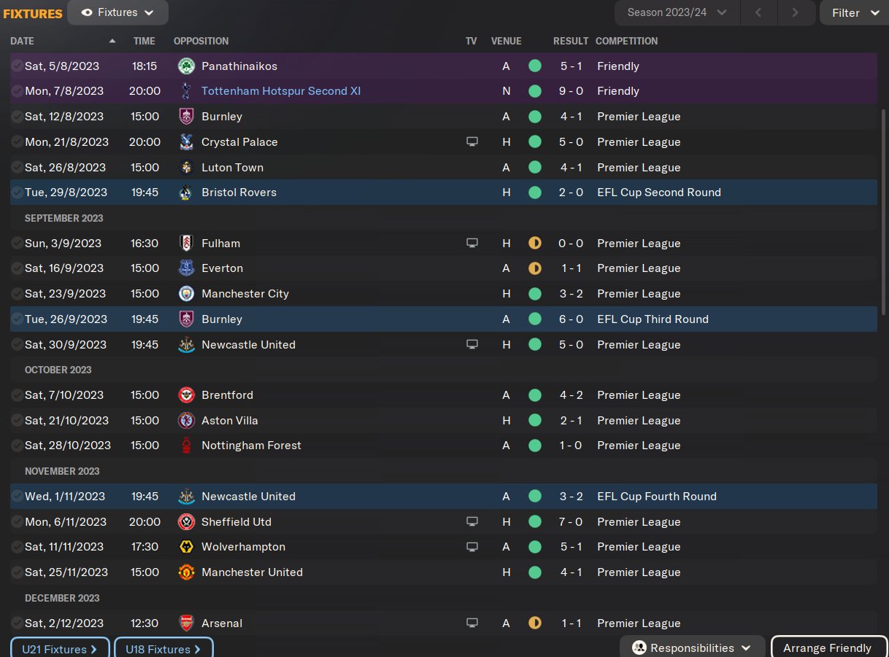
Task: Click the TV icon on Fulham row
Action: coord(472,244)
